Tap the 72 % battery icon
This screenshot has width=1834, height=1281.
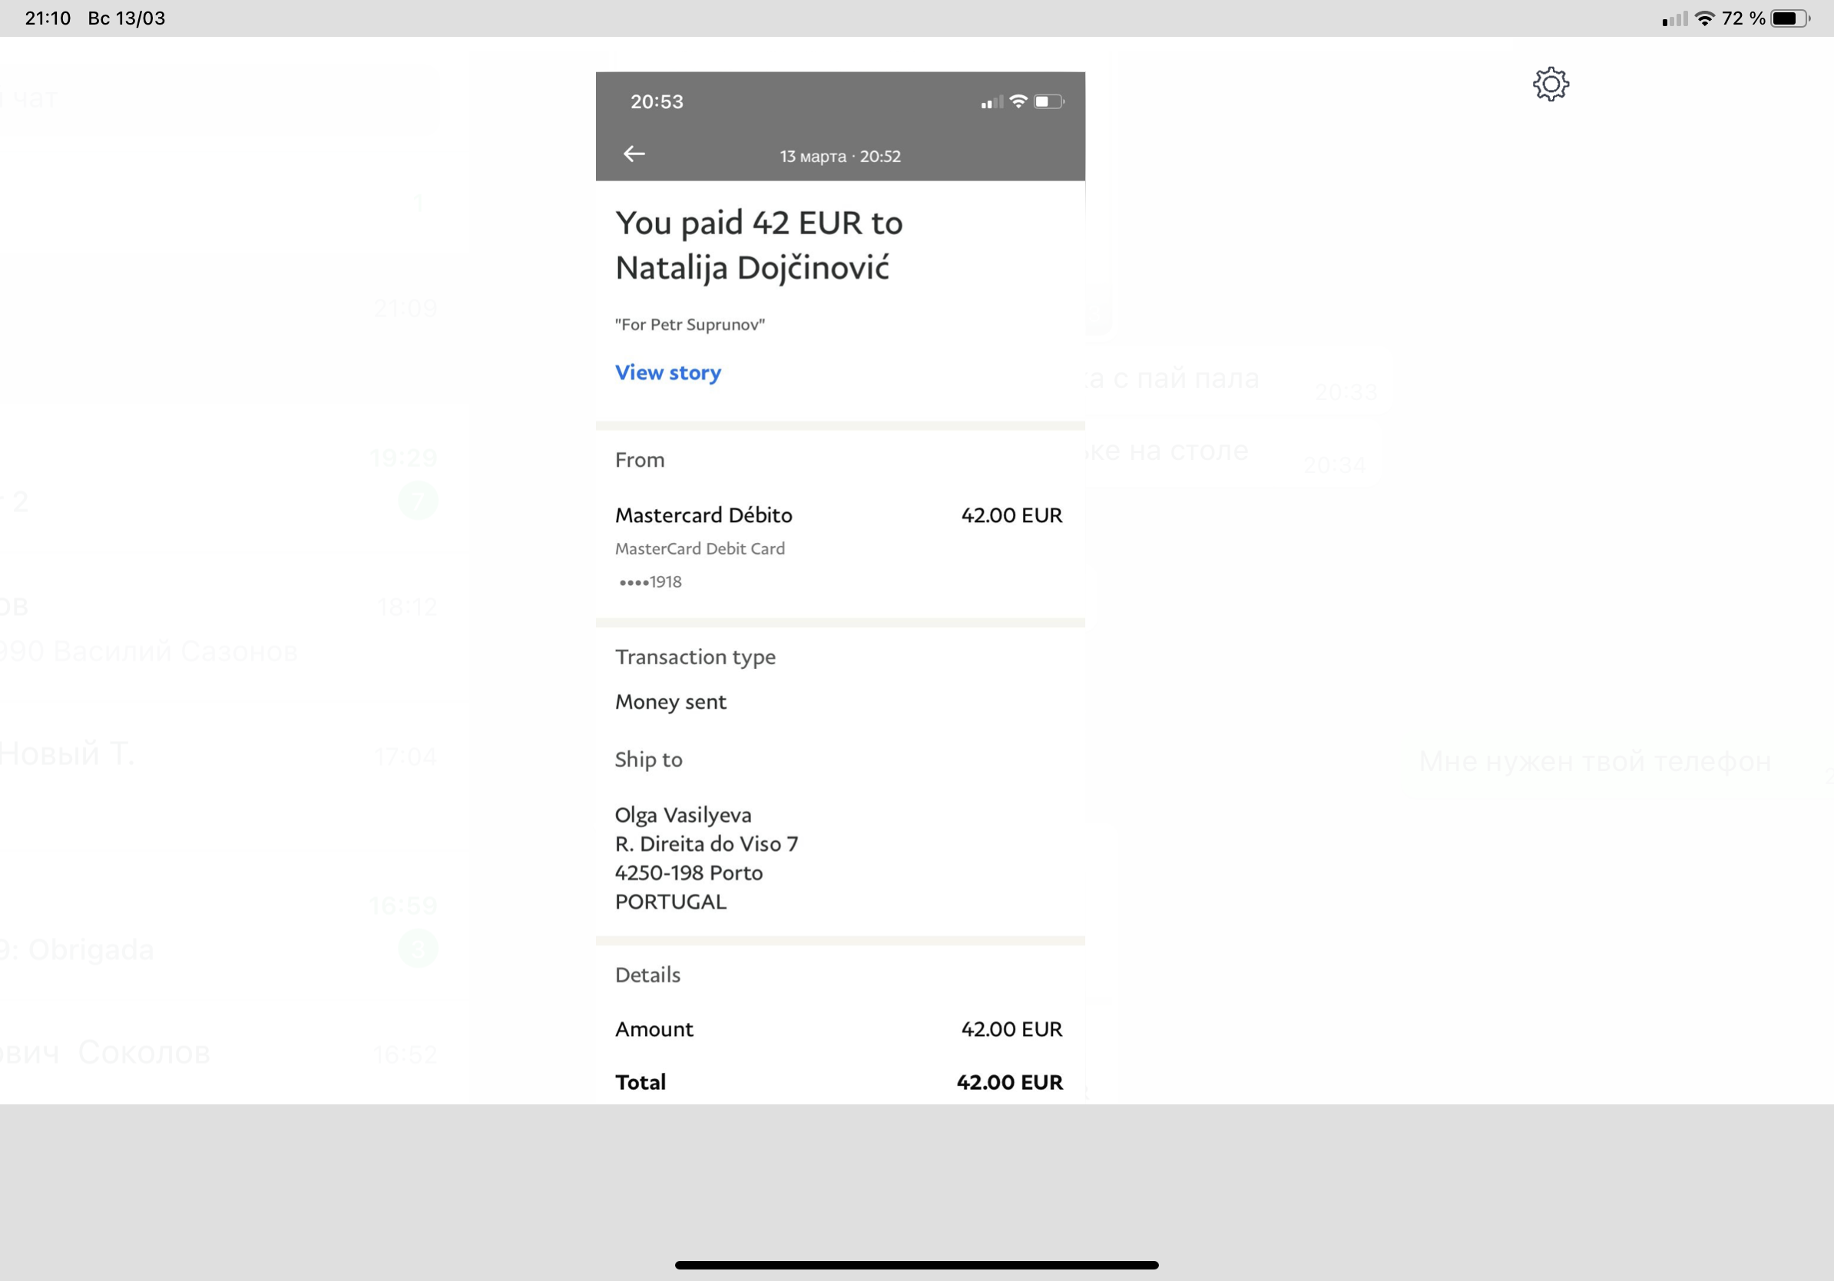point(1789,18)
